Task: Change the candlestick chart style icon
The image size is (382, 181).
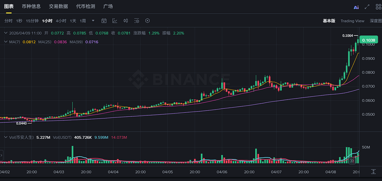Action: (126, 21)
